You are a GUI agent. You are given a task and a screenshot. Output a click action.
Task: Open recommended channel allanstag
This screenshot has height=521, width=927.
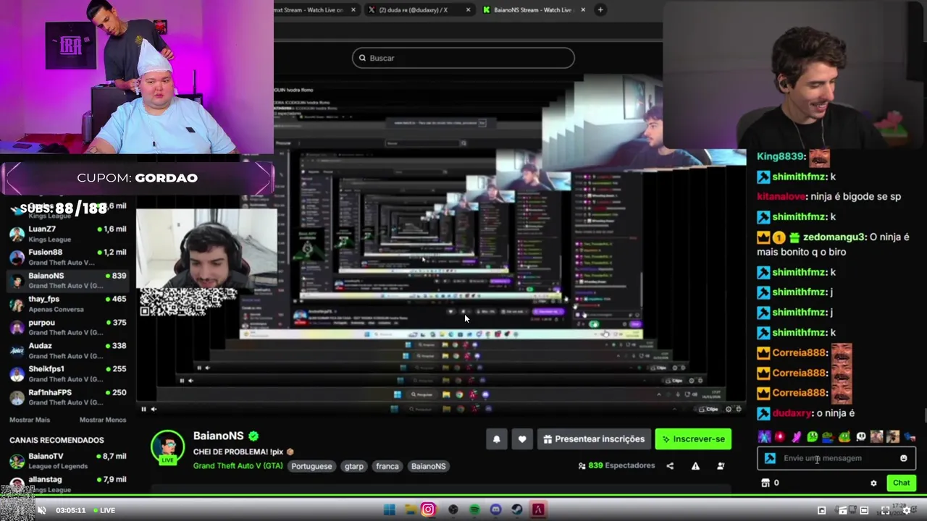68,483
